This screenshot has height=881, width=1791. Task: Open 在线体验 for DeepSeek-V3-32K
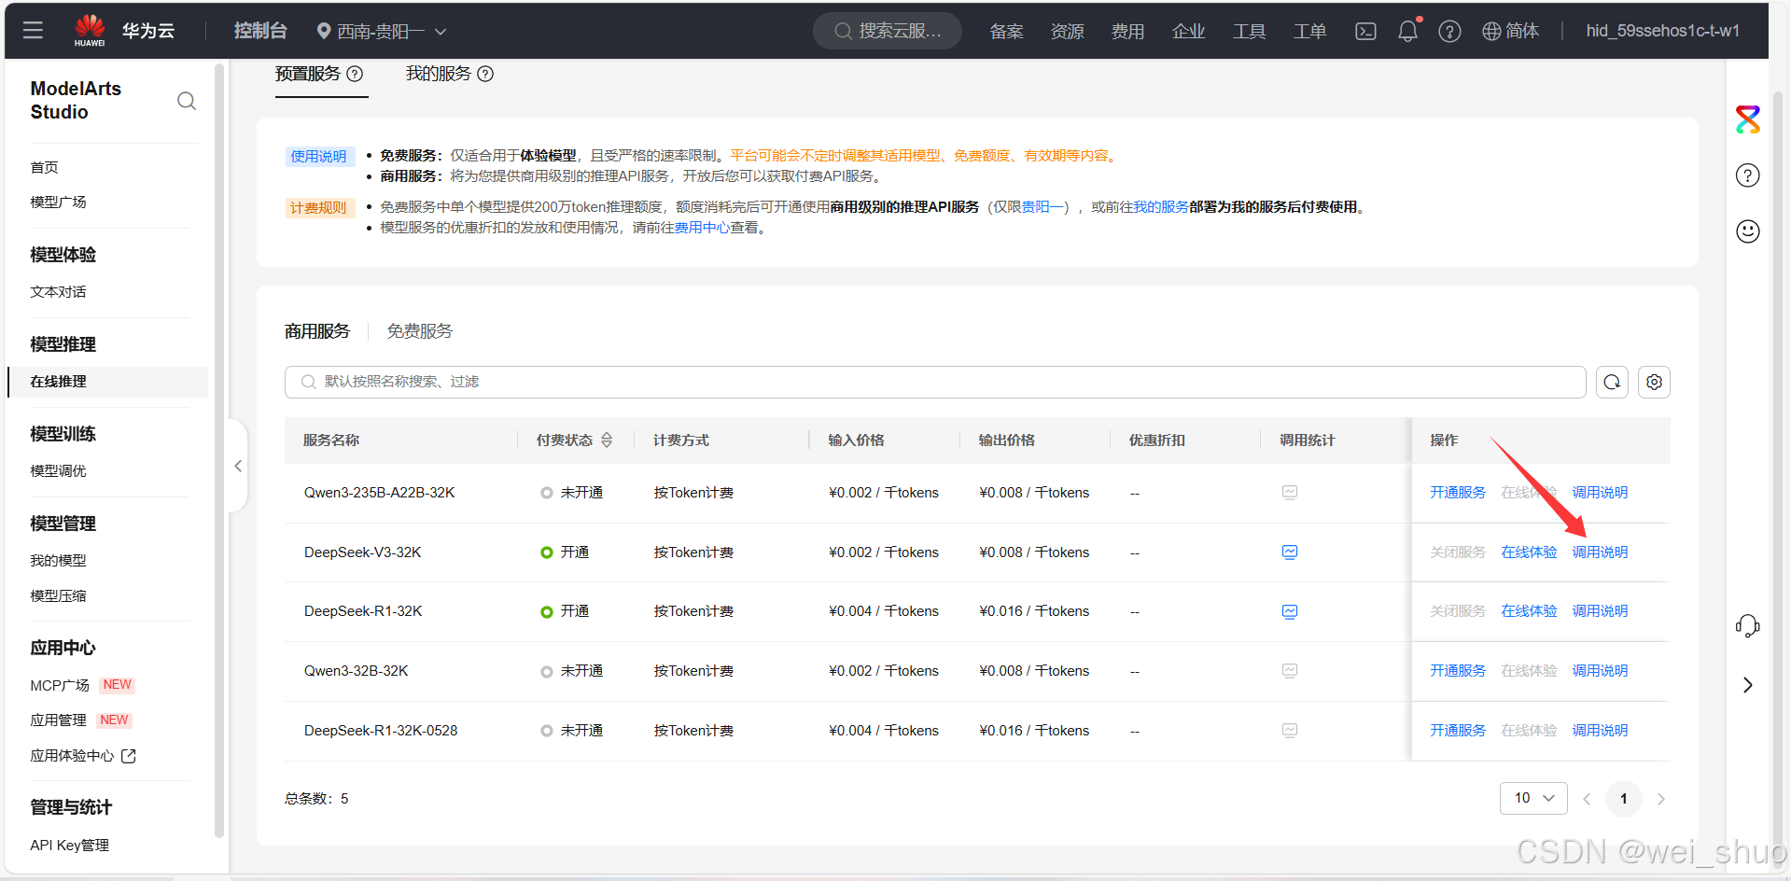[x=1529, y=552]
